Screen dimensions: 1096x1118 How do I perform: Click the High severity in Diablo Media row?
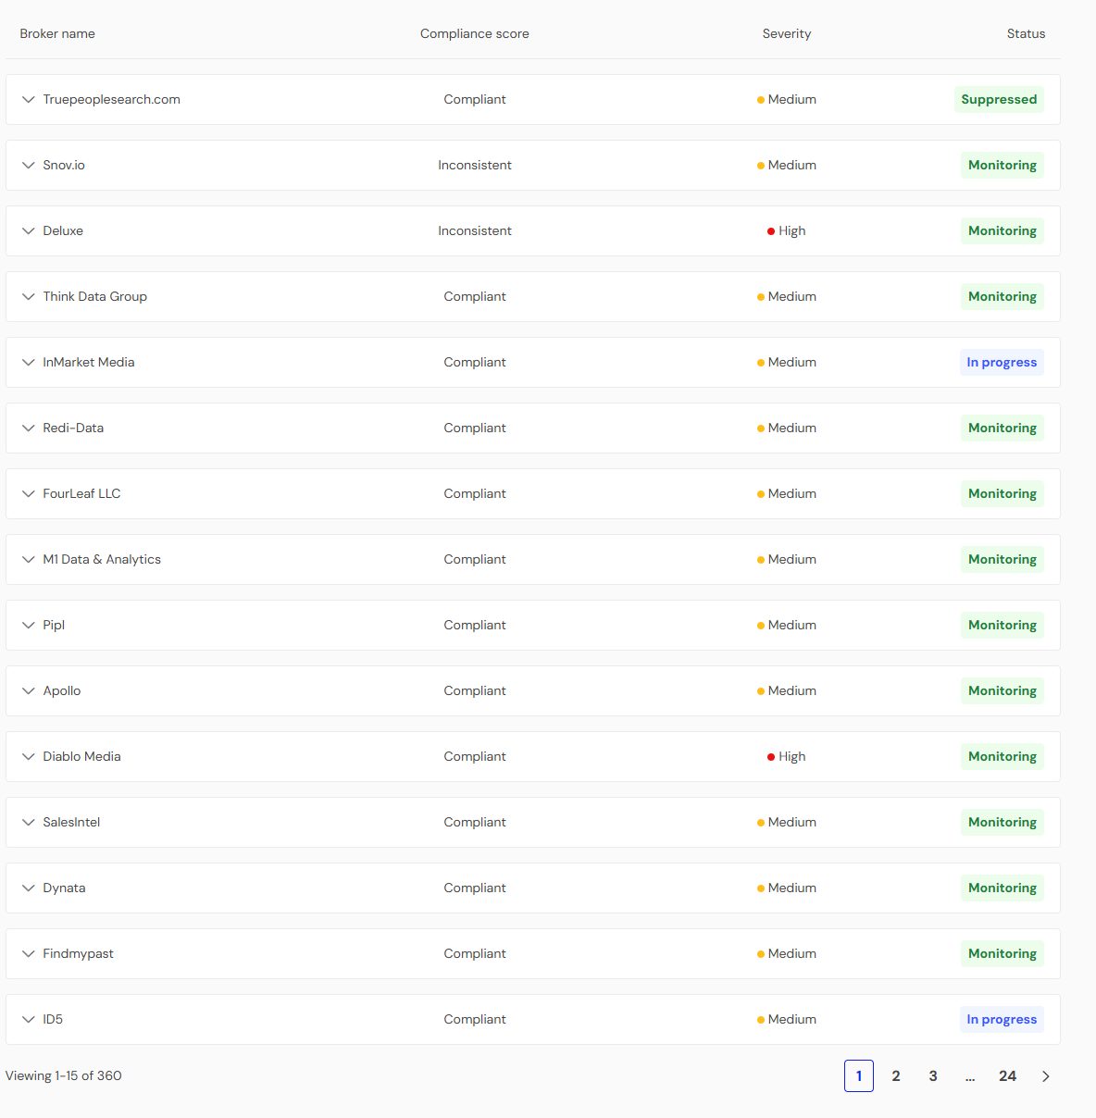pos(787,756)
